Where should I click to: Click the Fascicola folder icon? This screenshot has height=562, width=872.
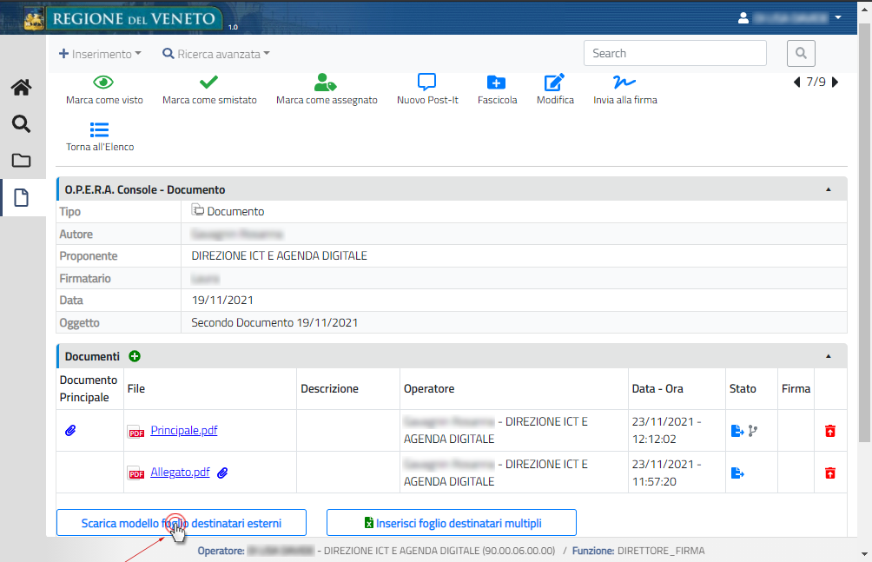click(497, 83)
